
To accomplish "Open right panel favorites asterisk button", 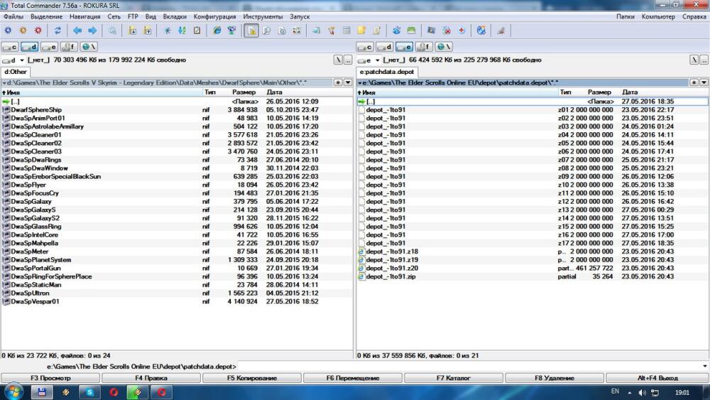I will 694,82.
